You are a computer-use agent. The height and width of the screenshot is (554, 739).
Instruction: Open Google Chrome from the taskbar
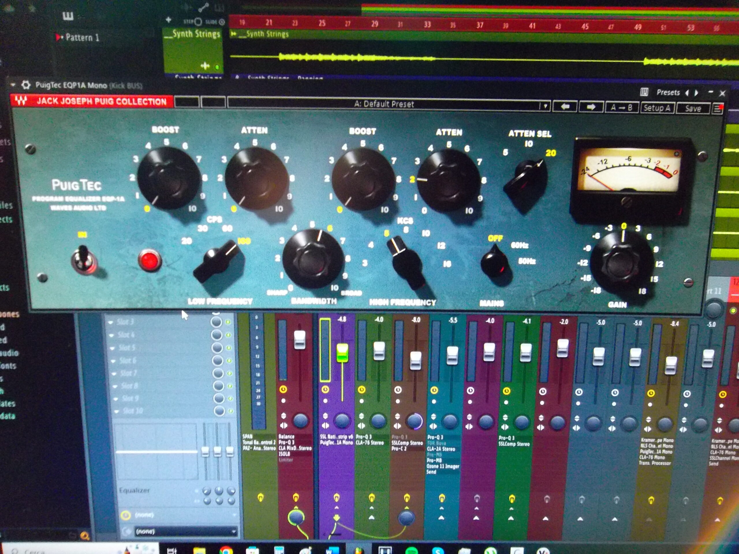pyautogui.click(x=226, y=550)
